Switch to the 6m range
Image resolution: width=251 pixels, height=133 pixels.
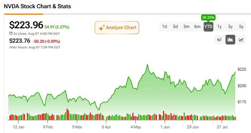click(197, 27)
